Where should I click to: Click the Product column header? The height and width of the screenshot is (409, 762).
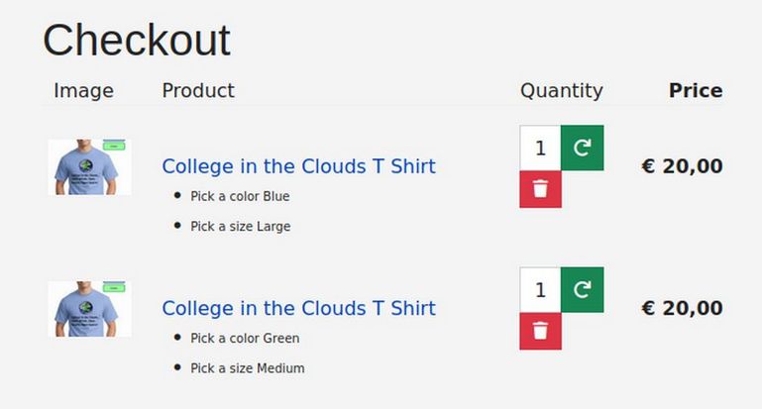198,91
